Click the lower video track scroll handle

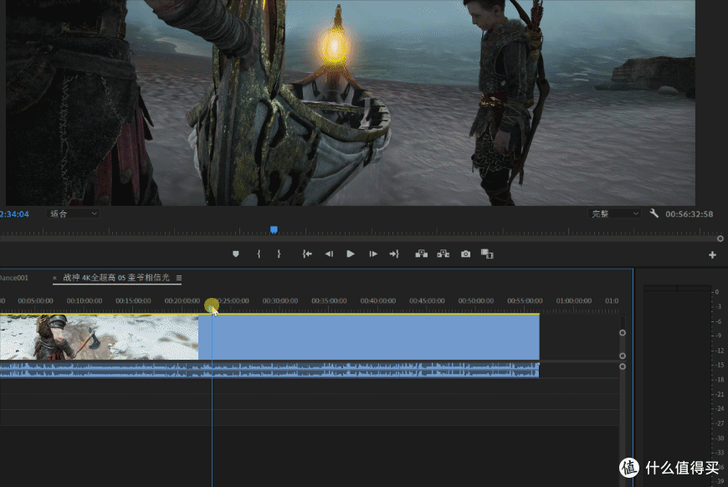(623, 356)
